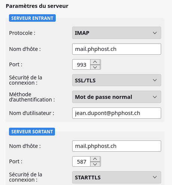Increase the outgoing port 587 value
The height and width of the screenshot is (185, 172).
point(95,159)
